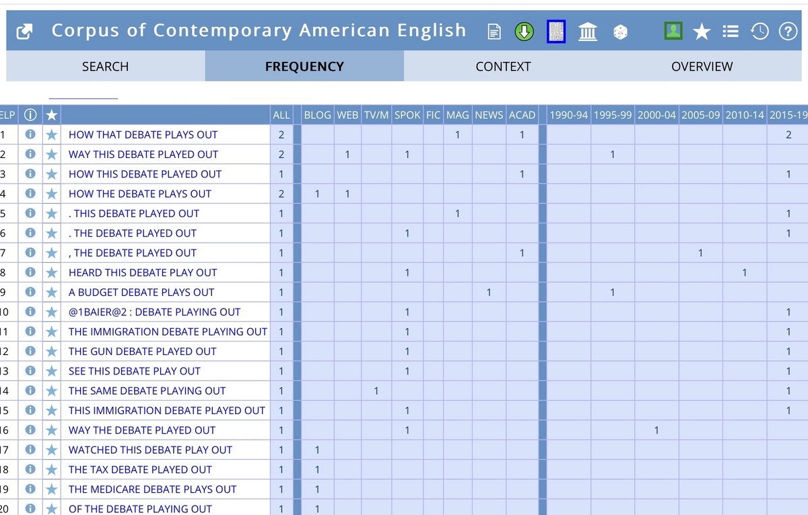Click TV/M count for THE SAME DEBATE PLAYING OUT
The image size is (808, 515).
(x=376, y=391)
